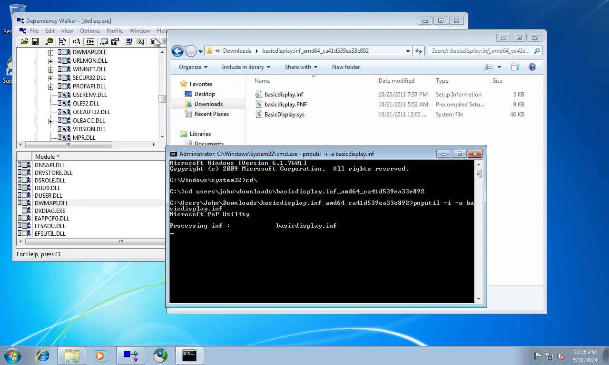Click the Configure Module Search Order icon

(x=140, y=42)
